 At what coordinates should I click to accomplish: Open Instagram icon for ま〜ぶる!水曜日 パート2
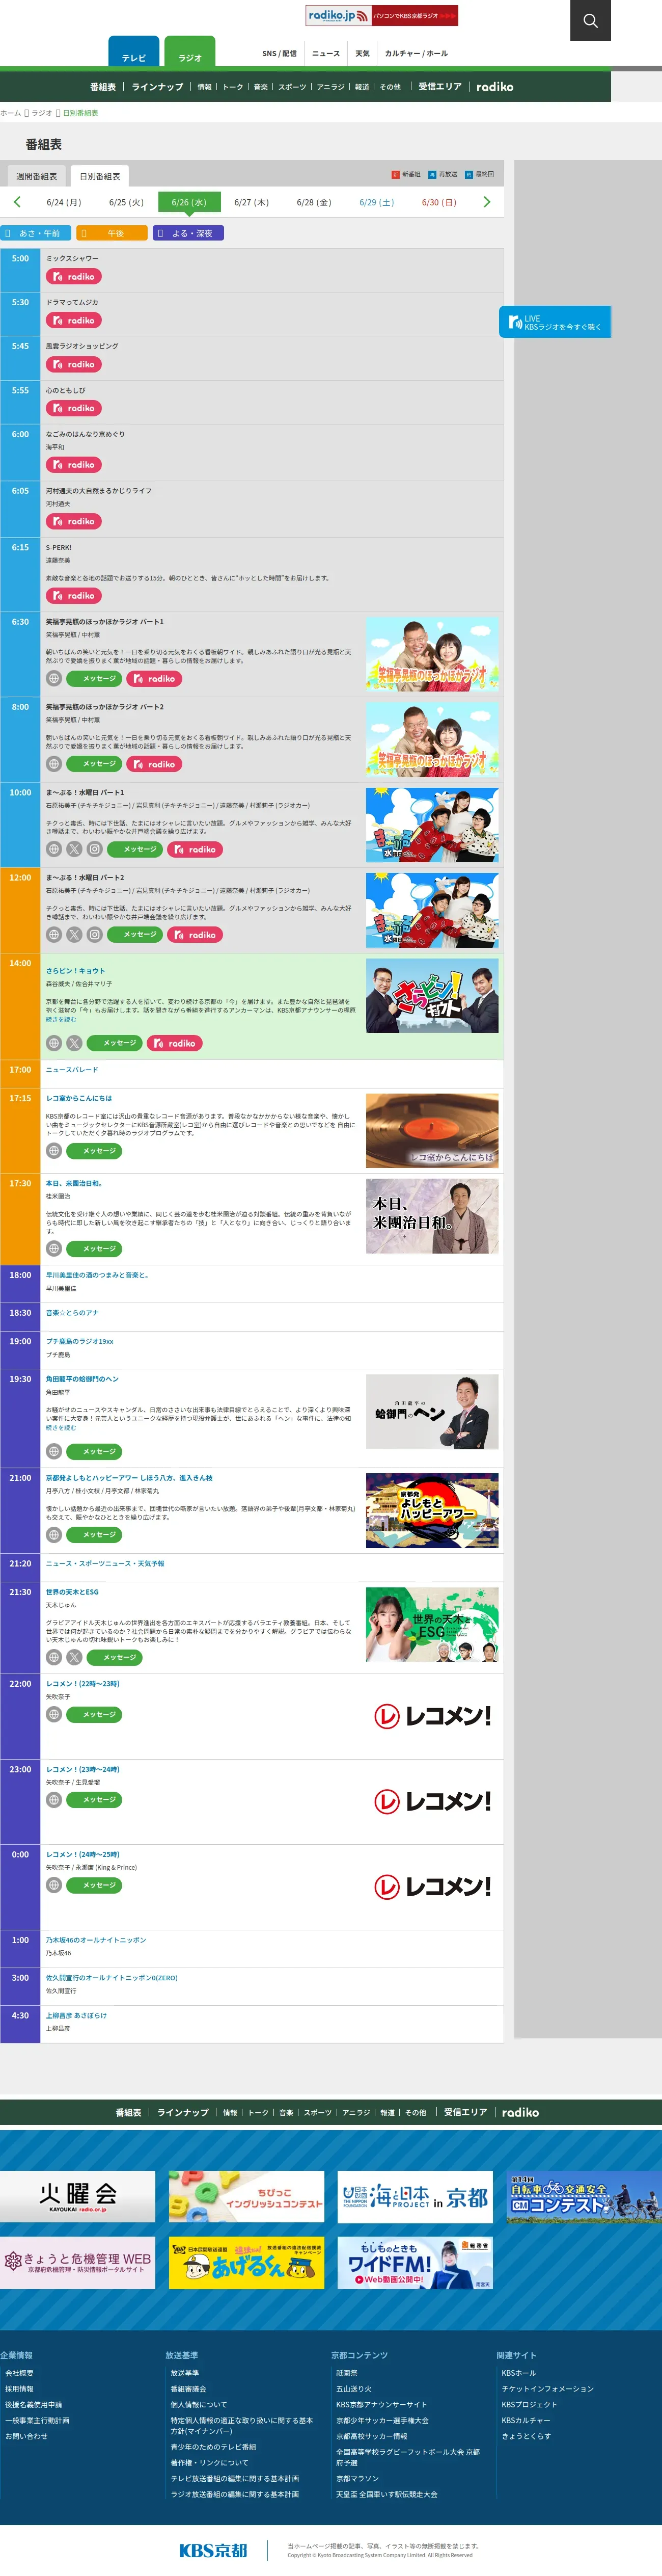click(x=94, y=935)
